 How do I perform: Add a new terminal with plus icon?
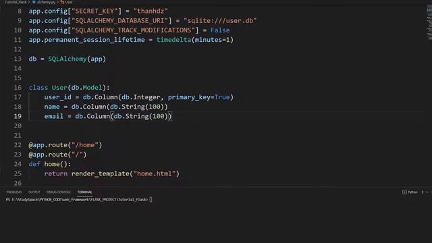[423, 192]
